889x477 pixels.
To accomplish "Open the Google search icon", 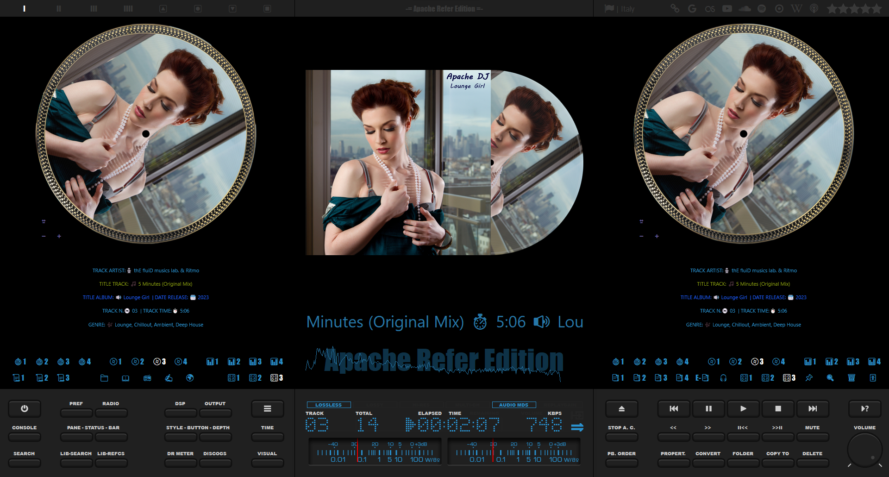I will [692, 8].
